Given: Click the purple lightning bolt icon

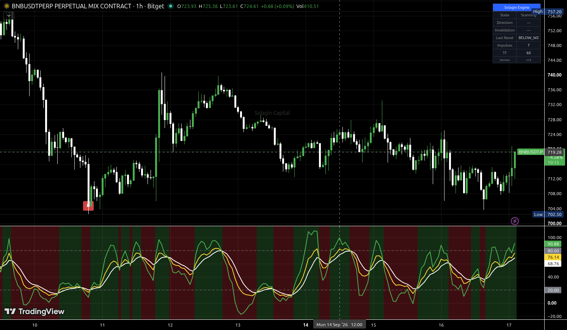Looking at the screenshot, I should [515, 221].
